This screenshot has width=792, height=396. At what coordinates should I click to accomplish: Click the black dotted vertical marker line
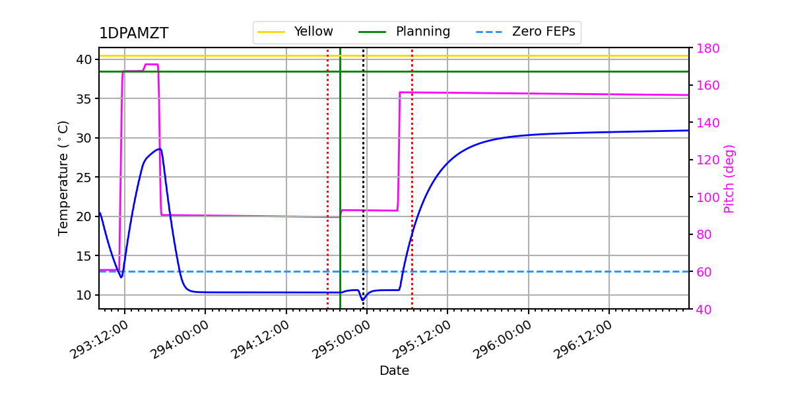363,178
